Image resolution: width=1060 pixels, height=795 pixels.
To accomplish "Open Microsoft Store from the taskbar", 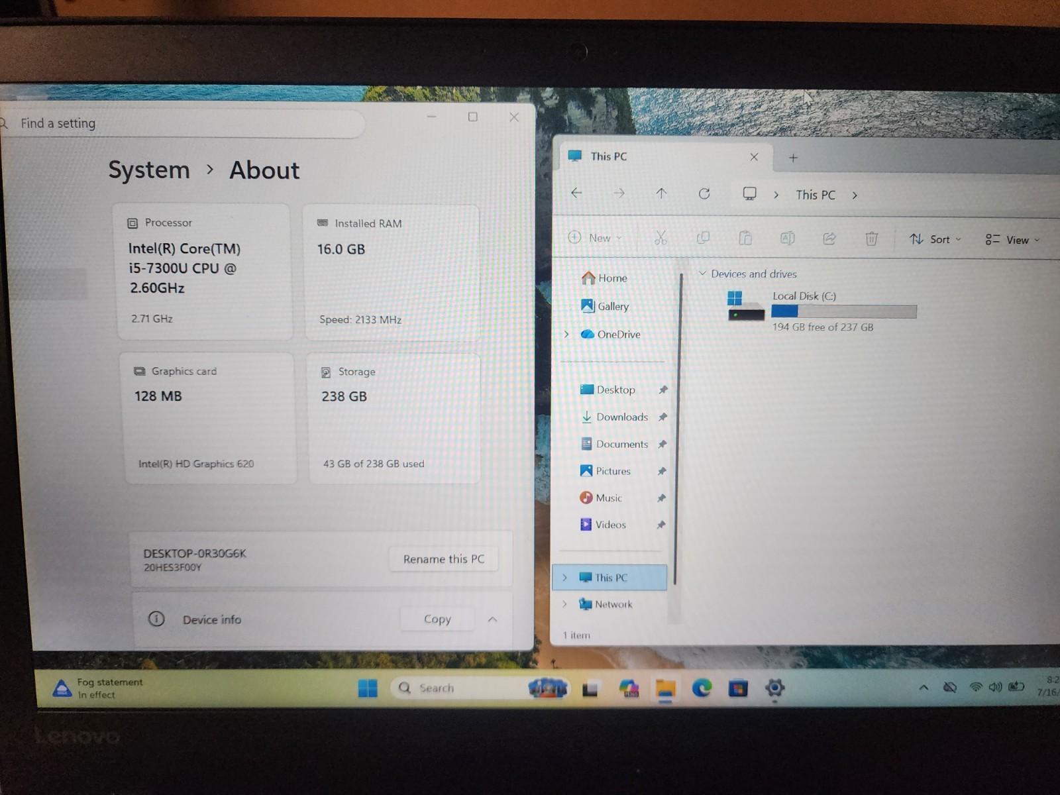I will (x=737, y=689).
